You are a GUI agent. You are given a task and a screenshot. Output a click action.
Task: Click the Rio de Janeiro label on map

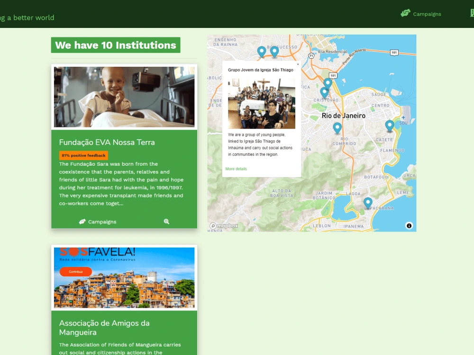343,115
